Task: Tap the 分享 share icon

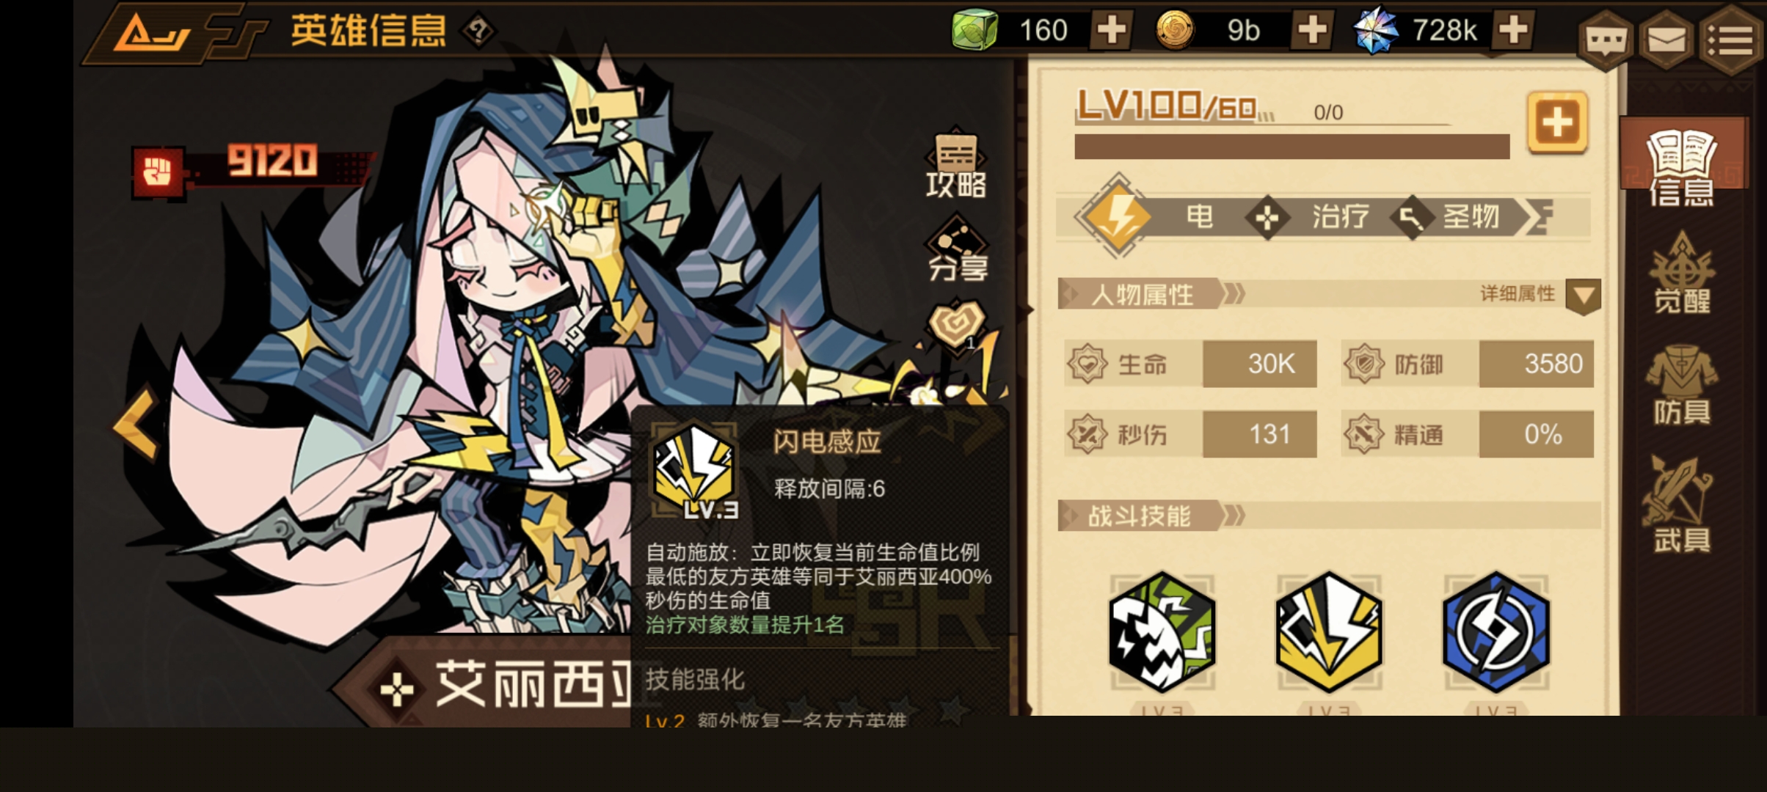Action: click(x=957, y=249)
